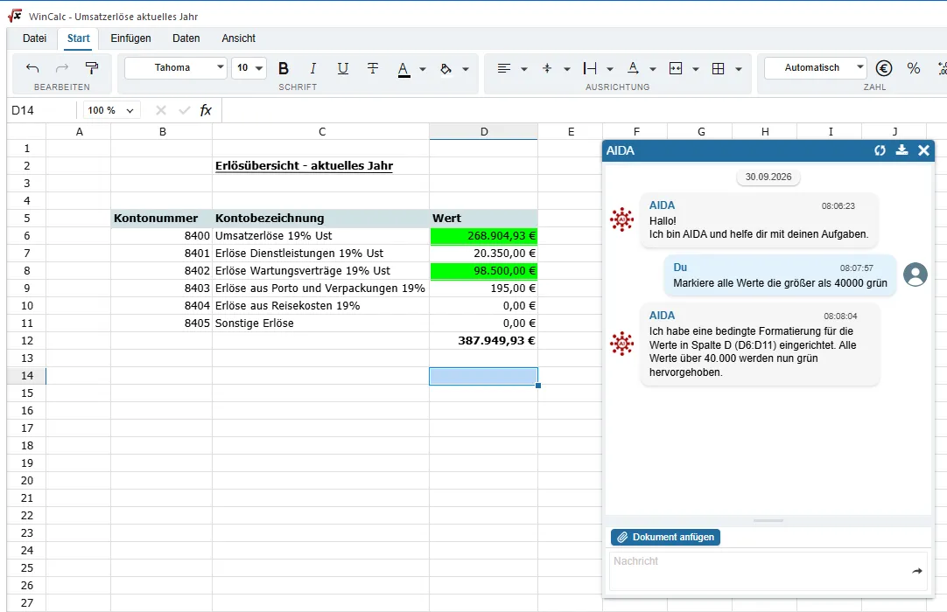947x612 pixels.
Task: Select row 12 header
Action: click(x=26, y=340)
